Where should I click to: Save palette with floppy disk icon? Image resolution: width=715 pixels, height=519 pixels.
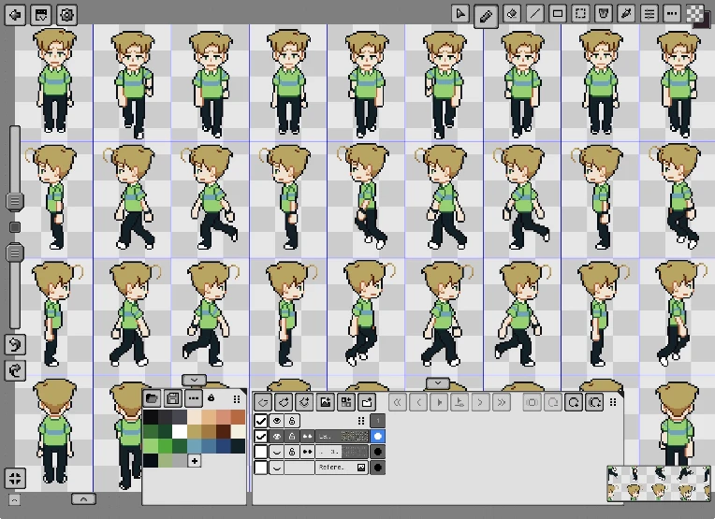173,398
